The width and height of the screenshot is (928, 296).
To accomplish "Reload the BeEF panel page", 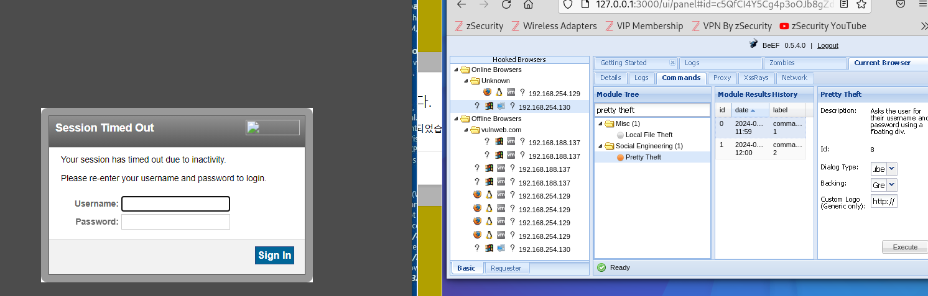I will point(506,4).
